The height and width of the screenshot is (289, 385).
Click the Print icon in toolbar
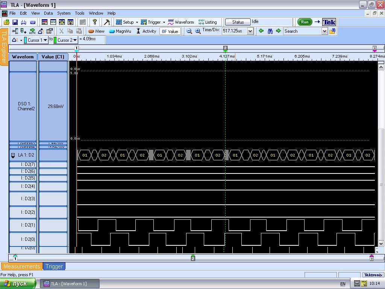[24, 22]
